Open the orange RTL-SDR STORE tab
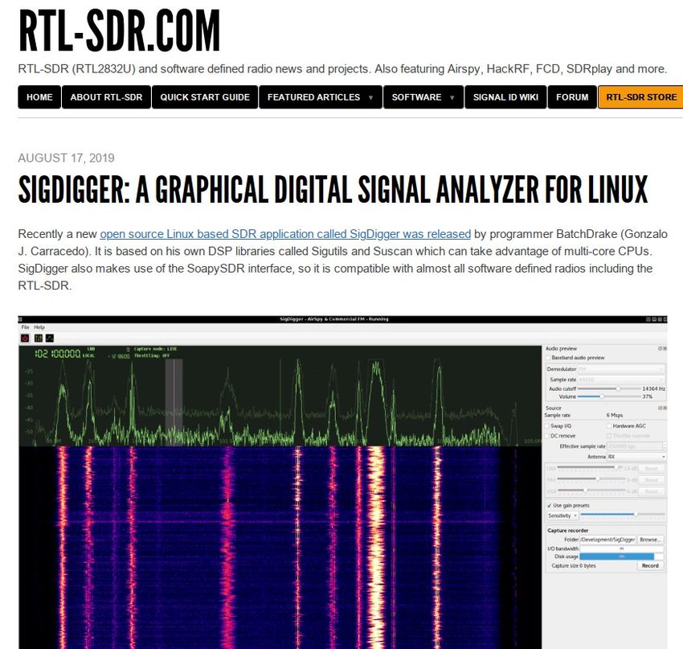The width and height of the screenshot is (683, 649). tap(640, 97)
